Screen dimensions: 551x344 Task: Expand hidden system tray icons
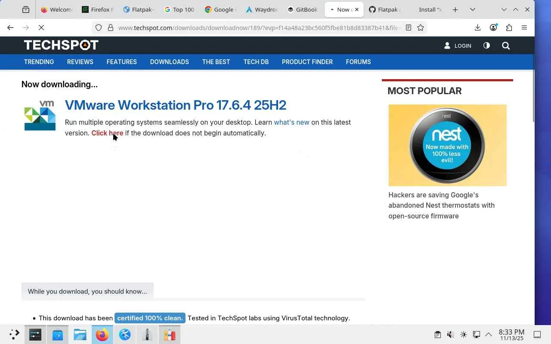(489, 335)
